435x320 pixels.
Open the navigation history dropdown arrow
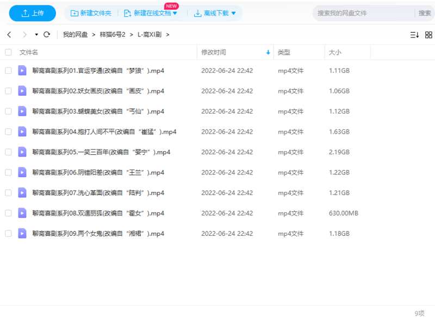click(36, 35)
